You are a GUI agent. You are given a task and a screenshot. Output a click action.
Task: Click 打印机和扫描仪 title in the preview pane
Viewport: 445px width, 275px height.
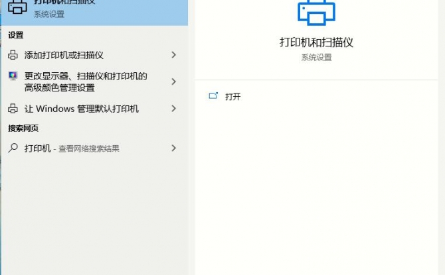316,42
